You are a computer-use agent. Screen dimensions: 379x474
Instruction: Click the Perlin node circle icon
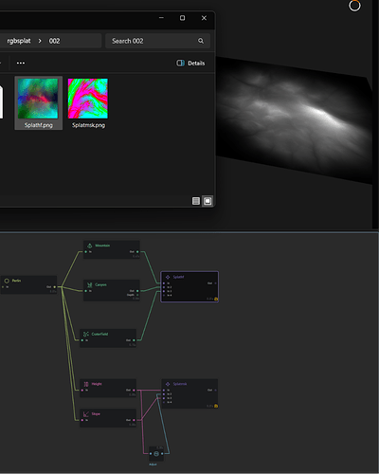click(7, 281)
